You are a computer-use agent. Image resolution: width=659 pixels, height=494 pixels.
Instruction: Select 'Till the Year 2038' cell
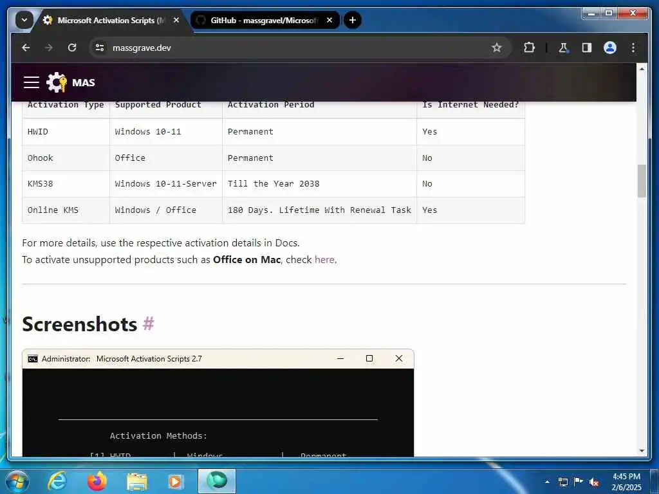click(319, 184)
